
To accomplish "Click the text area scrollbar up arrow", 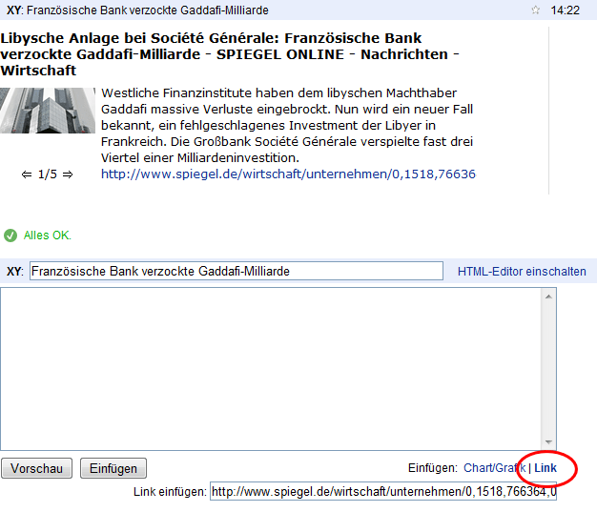I will point(548,297).
